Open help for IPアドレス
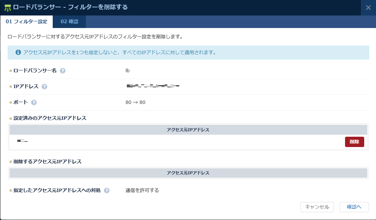This screenshot has height=220, width=376. [44, 86]
